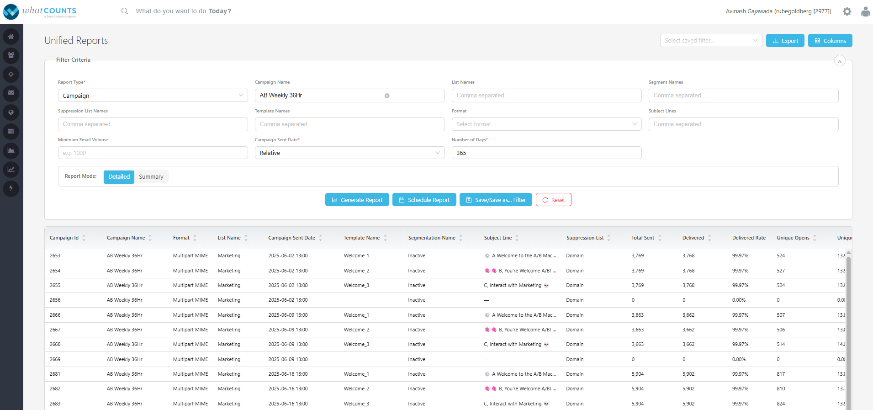Open settings gear in top bar
The image size is (873, 410).
[x=847, y=11]
